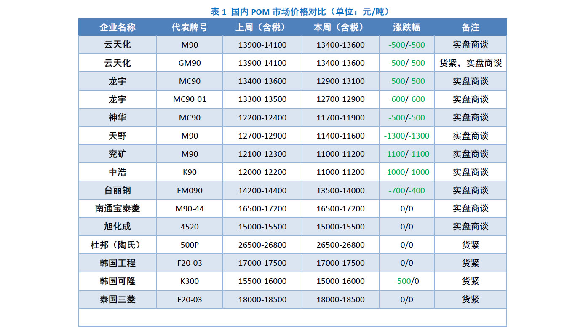583x328 pixels.
Task: Click the MC90-01 grade cell
Action: point(190,99)
